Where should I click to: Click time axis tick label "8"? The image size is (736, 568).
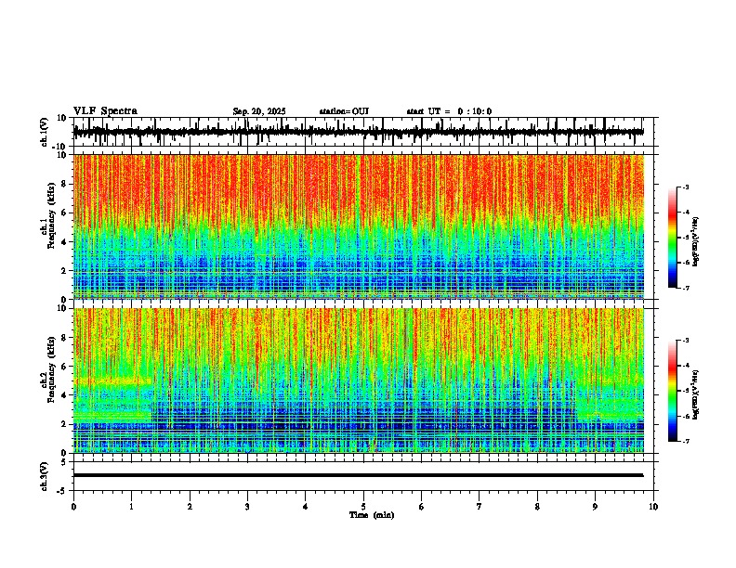tap(537, 507)
